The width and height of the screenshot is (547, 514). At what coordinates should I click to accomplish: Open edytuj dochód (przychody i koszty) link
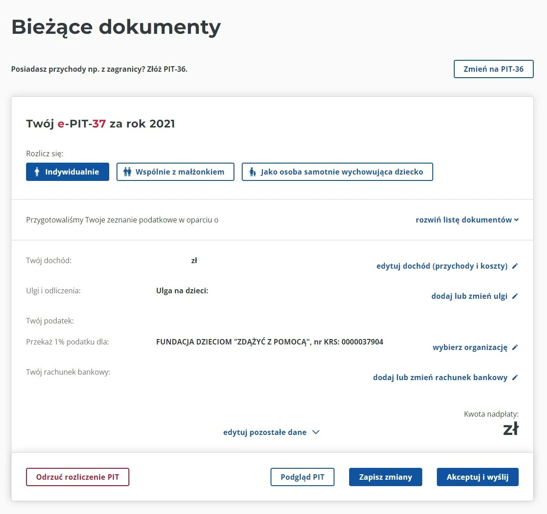pos(442,266)
